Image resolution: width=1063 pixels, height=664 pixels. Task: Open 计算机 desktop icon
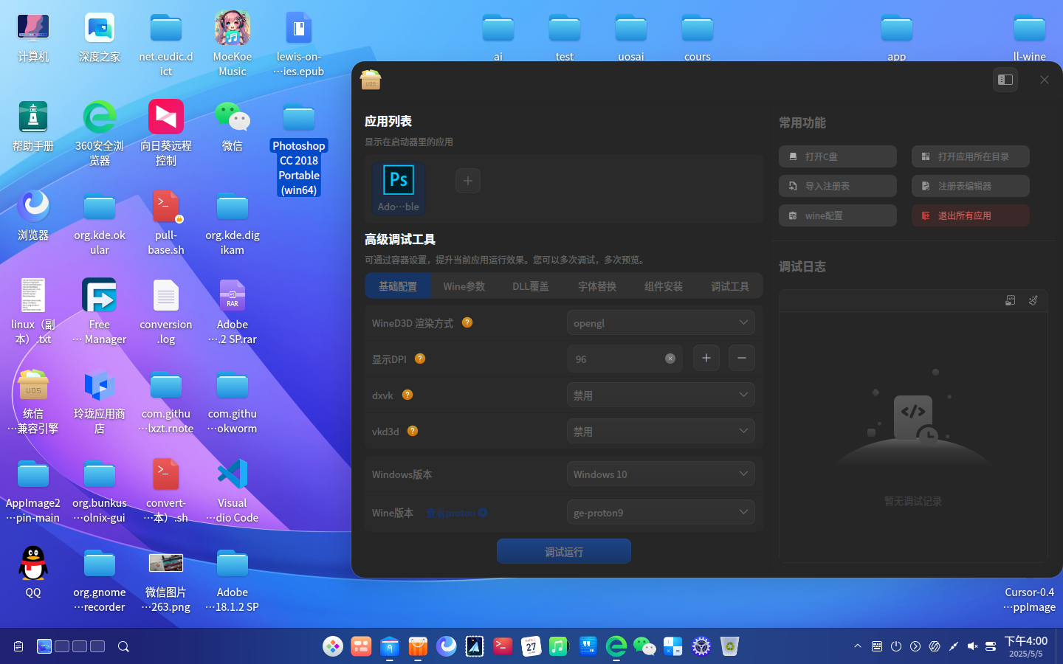click(33, 38)
